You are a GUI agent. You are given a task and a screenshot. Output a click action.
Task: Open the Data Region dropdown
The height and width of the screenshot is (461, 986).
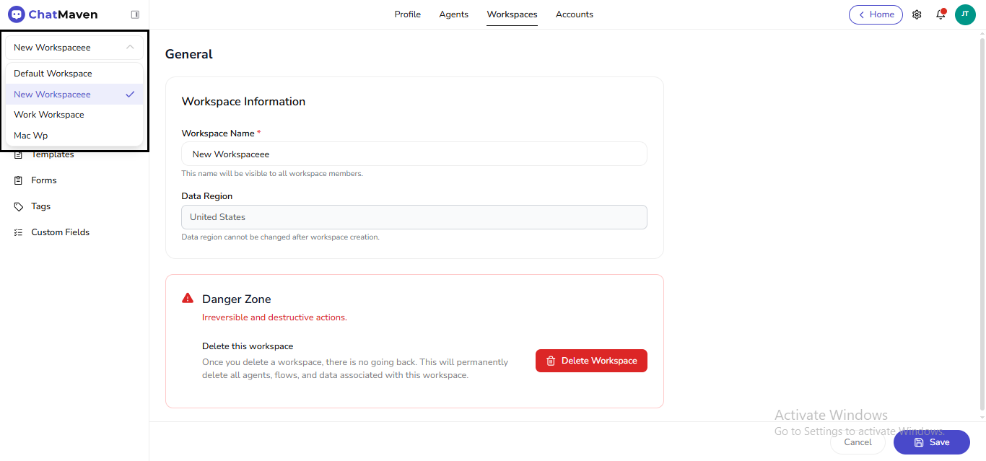(414, 216)
